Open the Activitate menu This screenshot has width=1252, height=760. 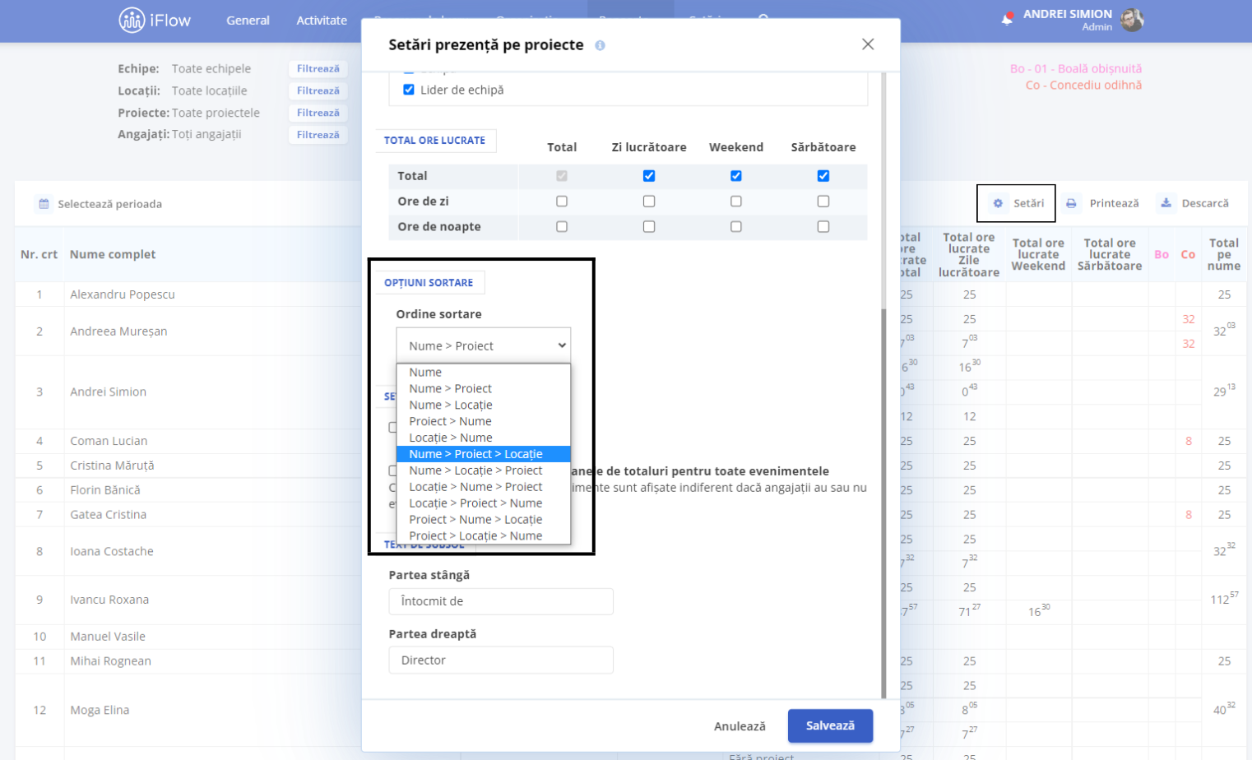pyautogui.click(x=322, y=21)
